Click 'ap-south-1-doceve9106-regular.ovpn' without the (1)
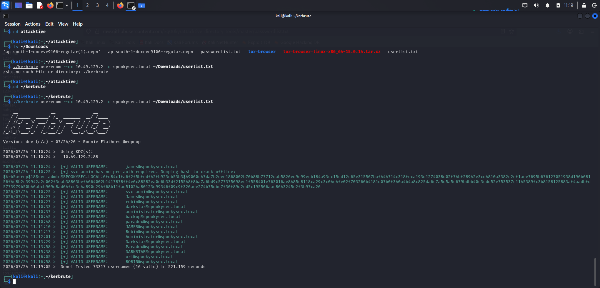Screen dimensions: 600x288 (151, 52)
